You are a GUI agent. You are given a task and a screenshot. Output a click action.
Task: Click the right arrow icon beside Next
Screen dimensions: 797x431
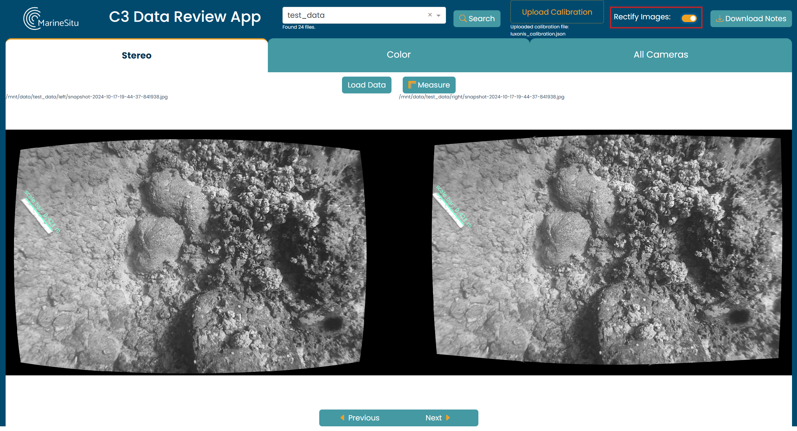(448, 418)
